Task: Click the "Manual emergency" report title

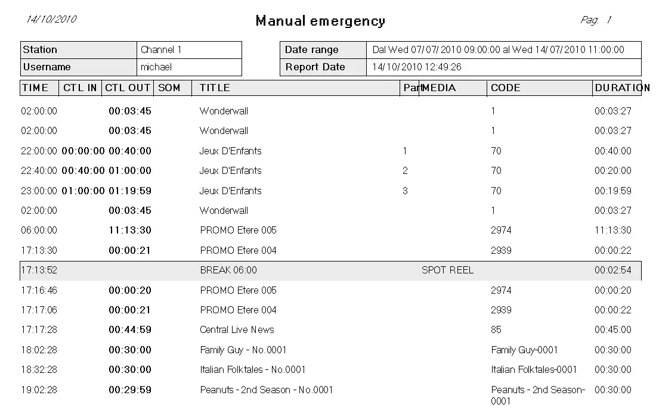Action: pyautogui.click(x=320, y=21)
